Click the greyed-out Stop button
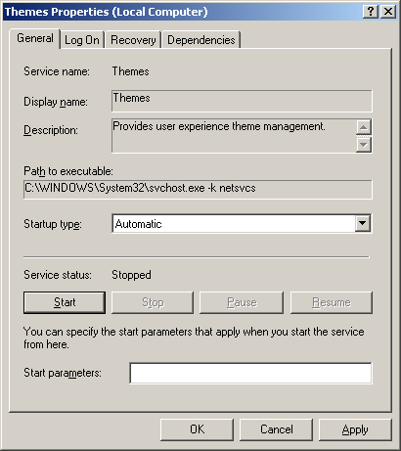This screenshot has width=401, height=451. [153, 302]
